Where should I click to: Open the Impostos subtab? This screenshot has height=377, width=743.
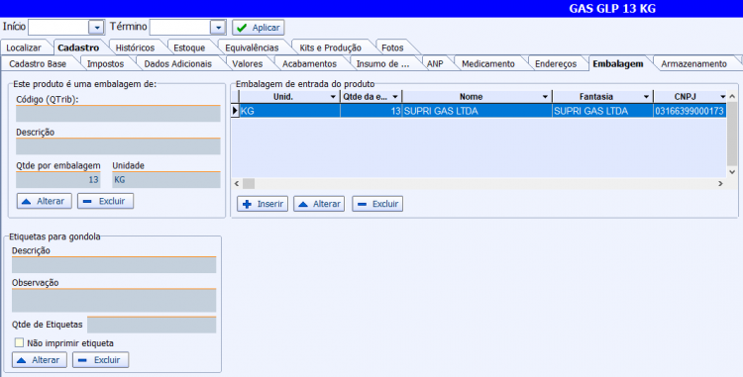tap(105, 64)
